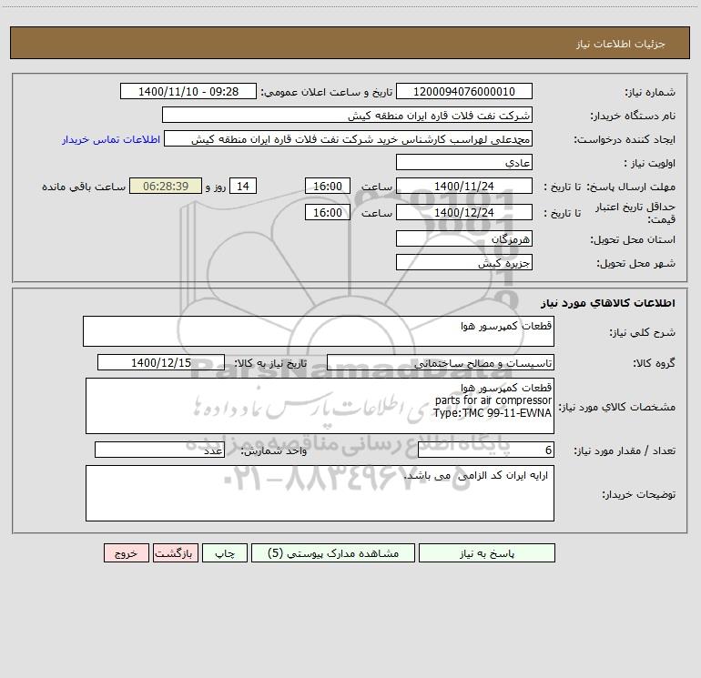Click label مهلت ارسال پاسخ
Viewport: 701px width, 678px height.
630,187
